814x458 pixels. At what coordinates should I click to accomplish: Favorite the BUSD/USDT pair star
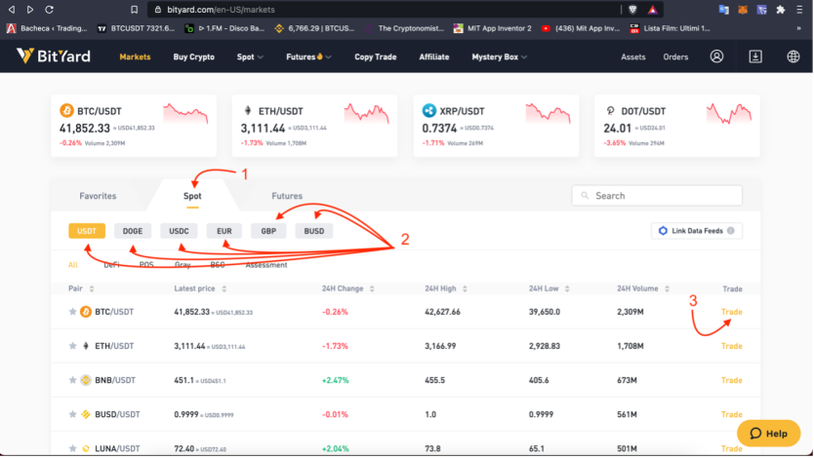(72, 414)
